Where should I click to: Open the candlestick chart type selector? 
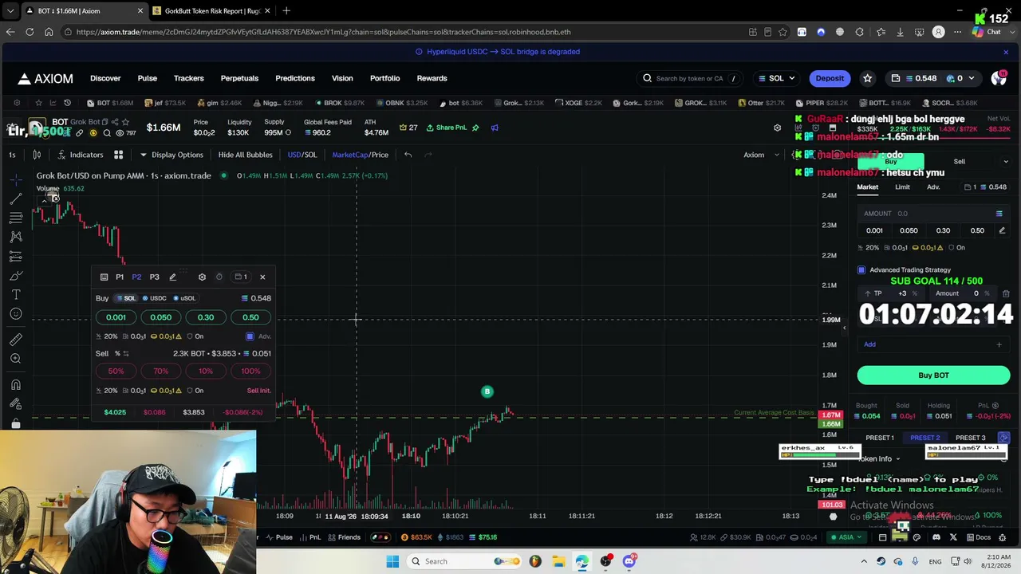[37, 155]
